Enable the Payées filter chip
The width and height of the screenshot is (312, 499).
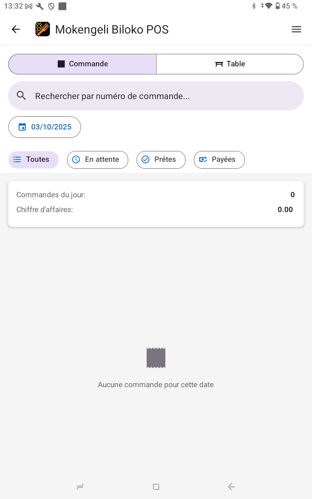[x=219, y=159]
